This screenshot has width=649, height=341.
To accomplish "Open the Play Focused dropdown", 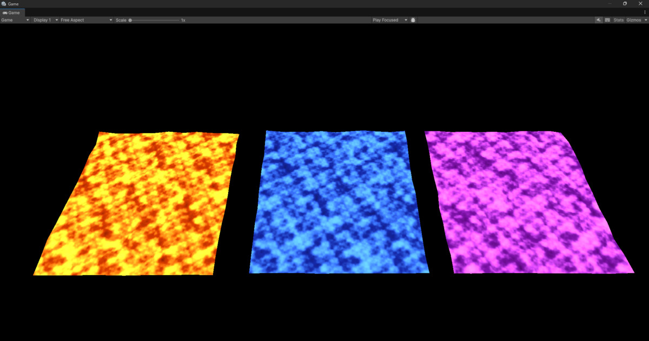I will point(389,20).
